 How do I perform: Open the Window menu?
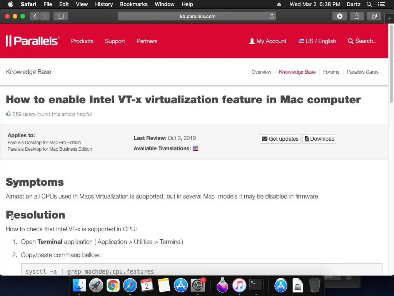[165, 4]
